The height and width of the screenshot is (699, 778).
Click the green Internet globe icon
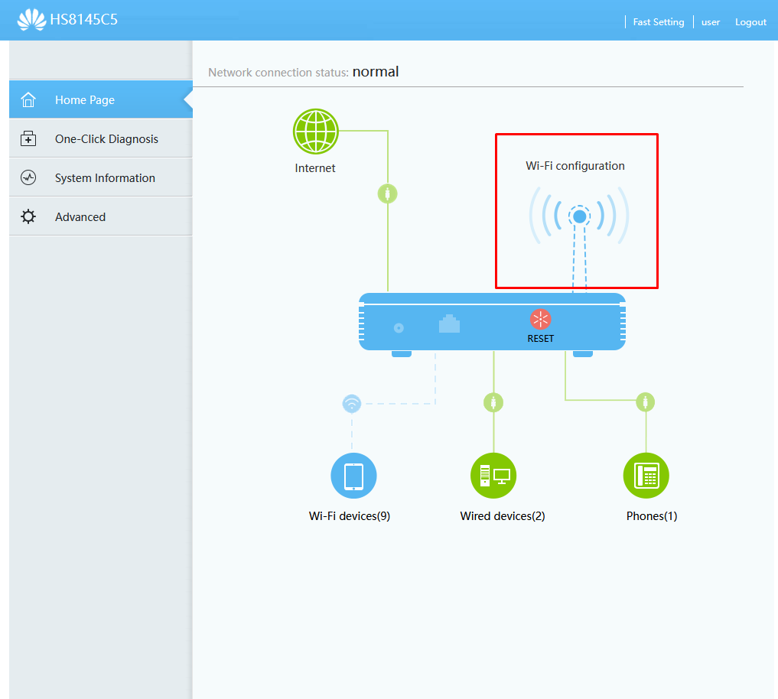click(315, 132)
